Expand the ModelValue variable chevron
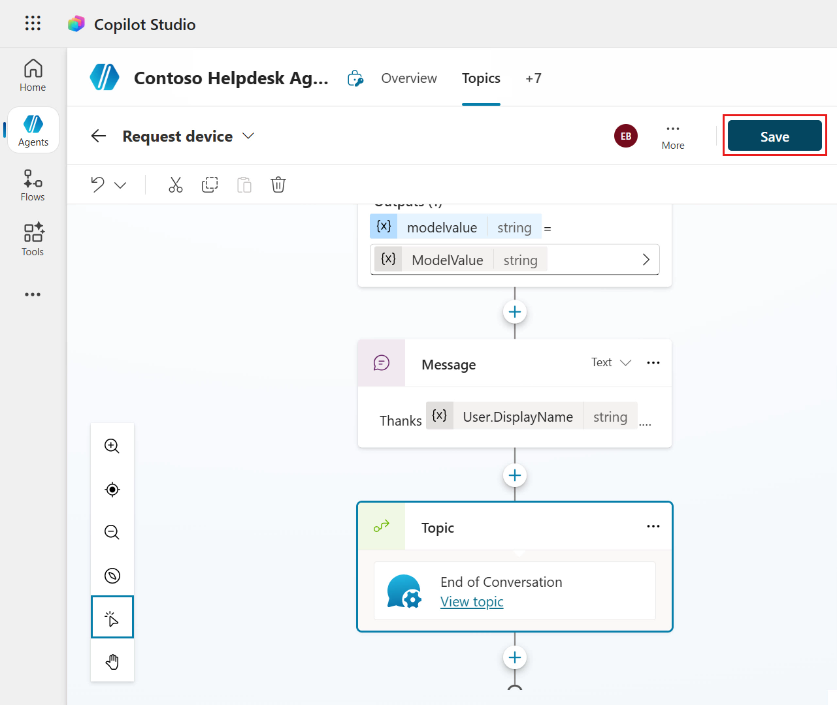The image size is (837, 705). 646,260
